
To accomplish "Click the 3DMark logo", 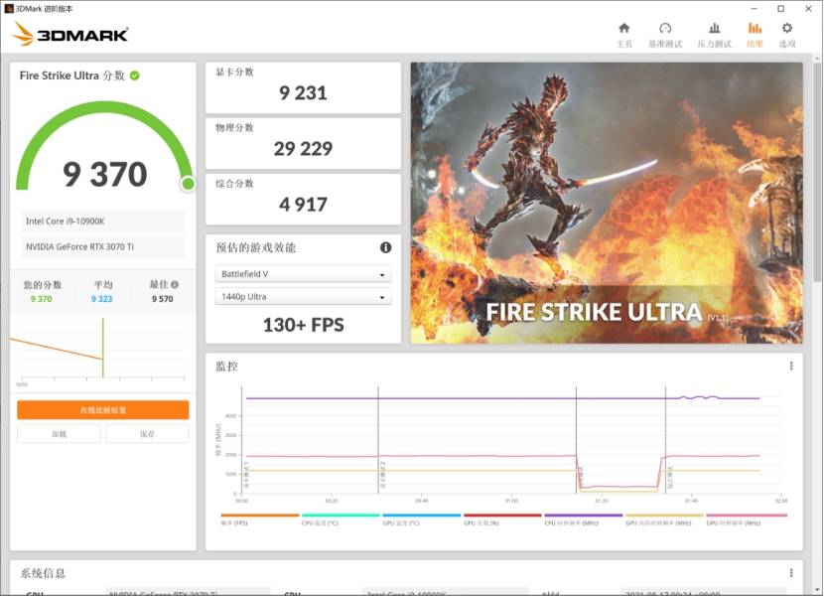I will point(69,34).
